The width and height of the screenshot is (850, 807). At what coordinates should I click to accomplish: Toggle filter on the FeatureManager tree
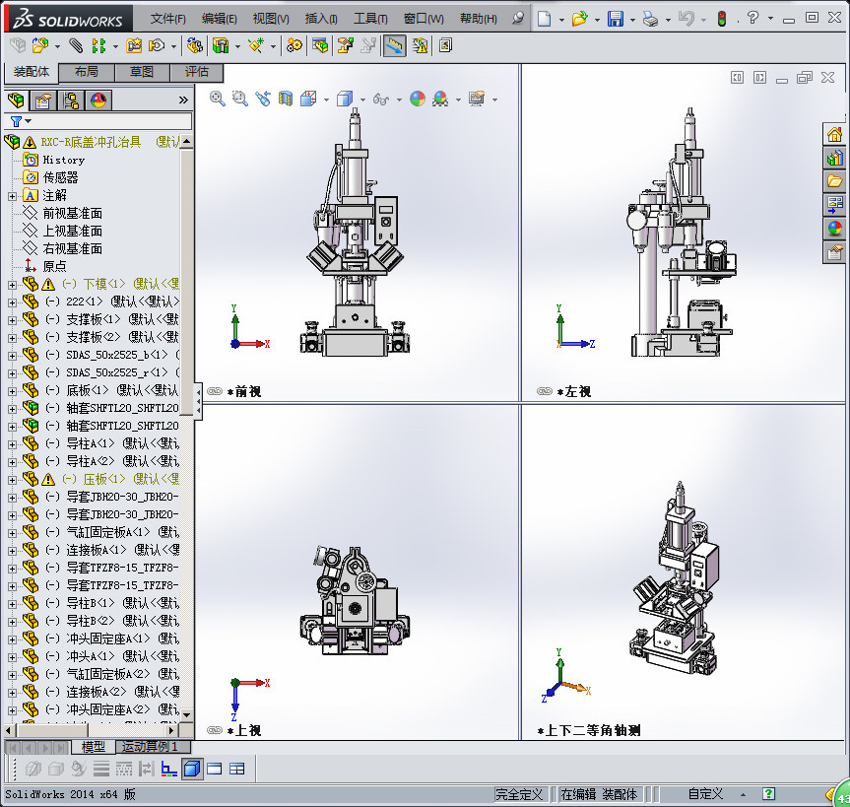click(18, 121)
